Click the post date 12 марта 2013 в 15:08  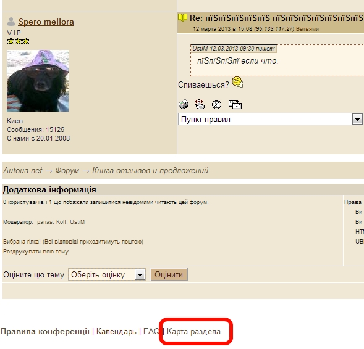(x=222, y=29)
